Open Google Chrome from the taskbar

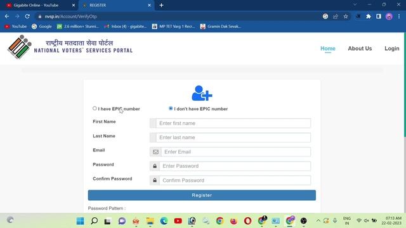pos(220,221)
